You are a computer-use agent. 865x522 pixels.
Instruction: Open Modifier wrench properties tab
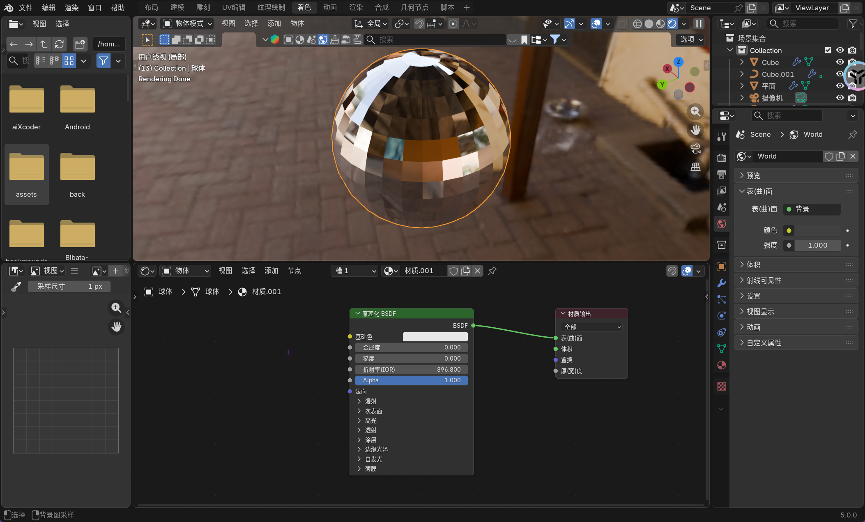(x=721, y=283)
